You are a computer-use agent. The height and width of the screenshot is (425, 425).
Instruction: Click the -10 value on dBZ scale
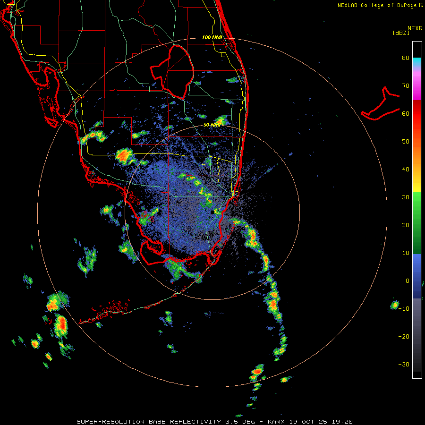(404, 309)
